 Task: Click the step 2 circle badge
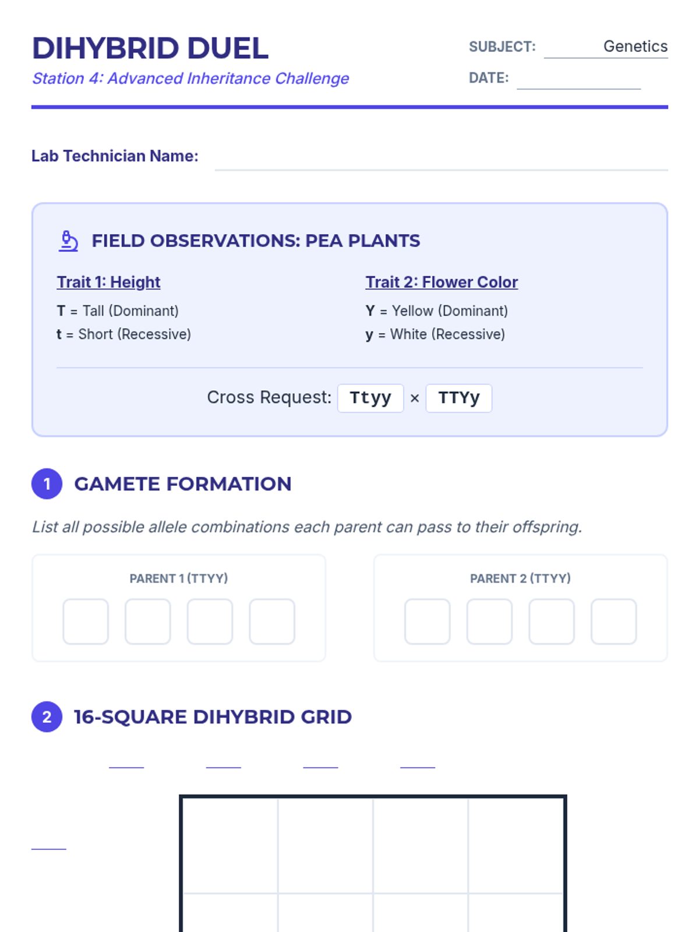coord(47,716)
